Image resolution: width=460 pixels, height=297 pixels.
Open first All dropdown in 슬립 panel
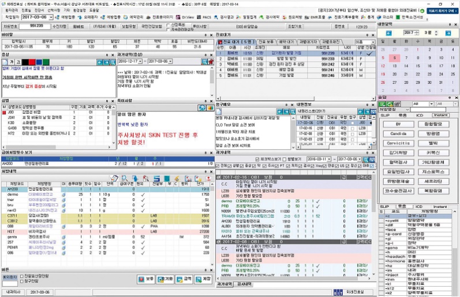pyautogui.click(x=431, y=104)
